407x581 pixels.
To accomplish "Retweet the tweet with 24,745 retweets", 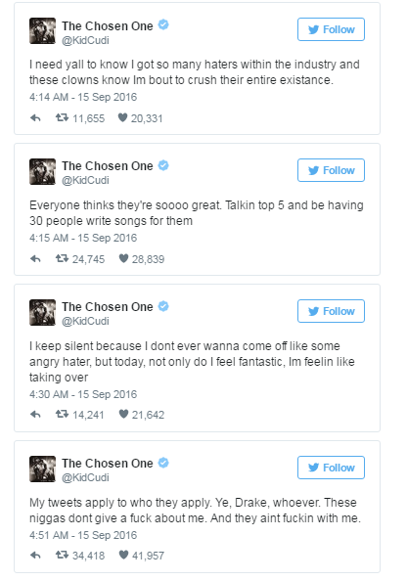I will (x=62, y=258).
